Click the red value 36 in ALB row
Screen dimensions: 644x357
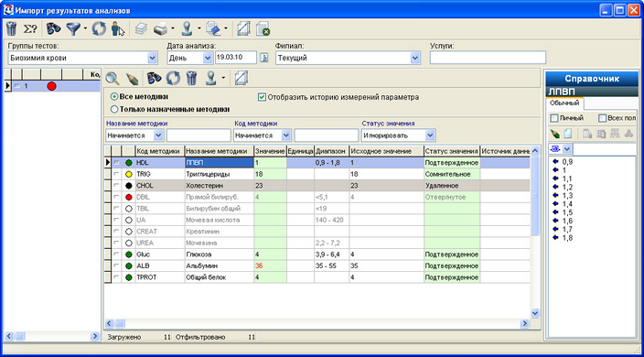point(259,265)
